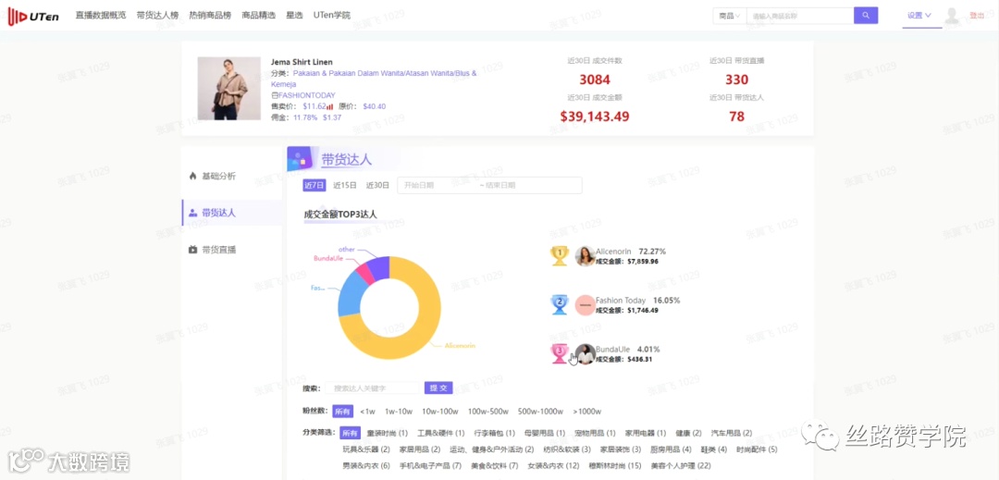The height and width of the screenshot is (480, 999).
Task: Filter by 健康 (2) category
Action: tap(689, 434)
